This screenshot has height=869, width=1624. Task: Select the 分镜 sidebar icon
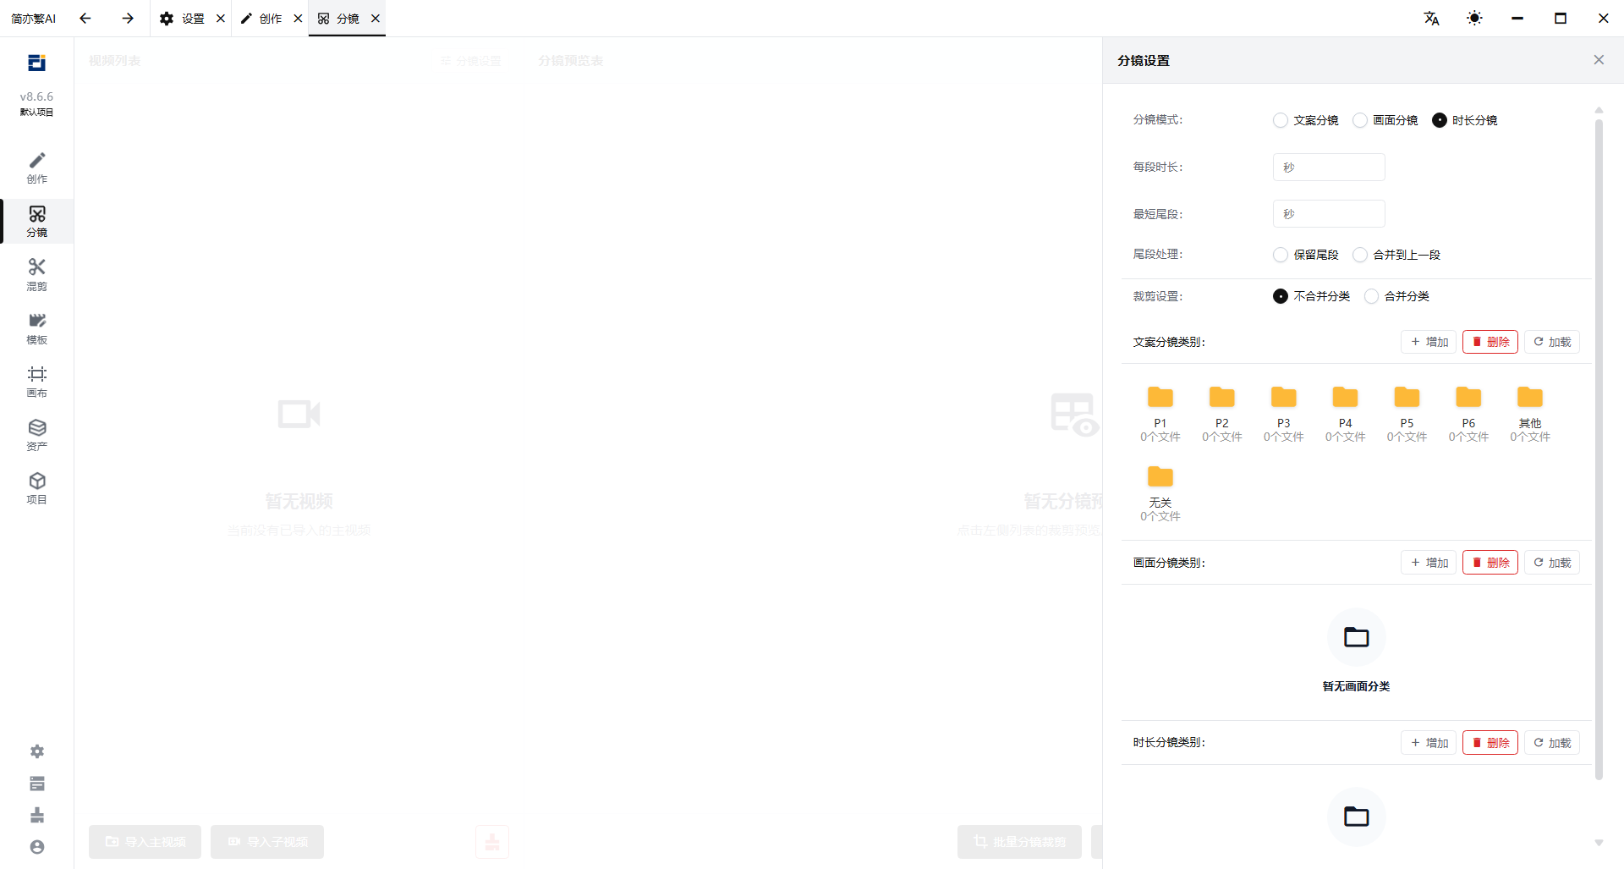(x=36, y=221)
